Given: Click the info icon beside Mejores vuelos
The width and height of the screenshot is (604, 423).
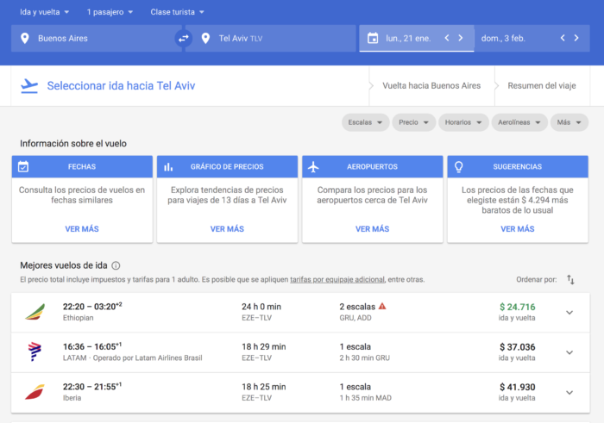Looking at the screenshot, I should (x=116, y=265).
